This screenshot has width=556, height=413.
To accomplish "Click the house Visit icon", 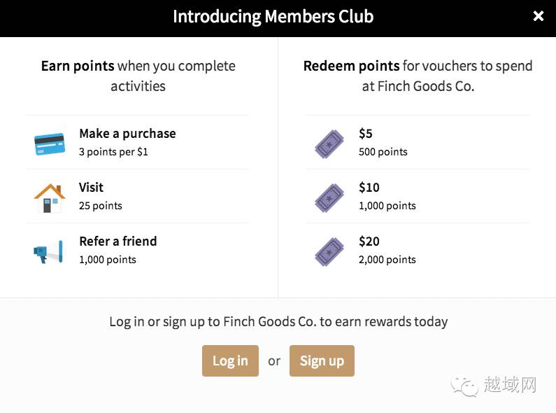I will coord(49,197).
